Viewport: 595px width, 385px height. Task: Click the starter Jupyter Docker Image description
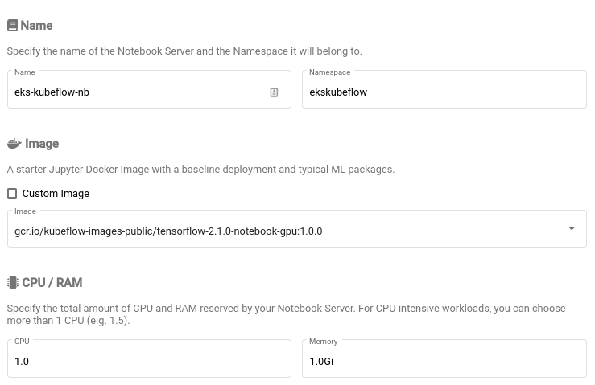pos(200,170)
